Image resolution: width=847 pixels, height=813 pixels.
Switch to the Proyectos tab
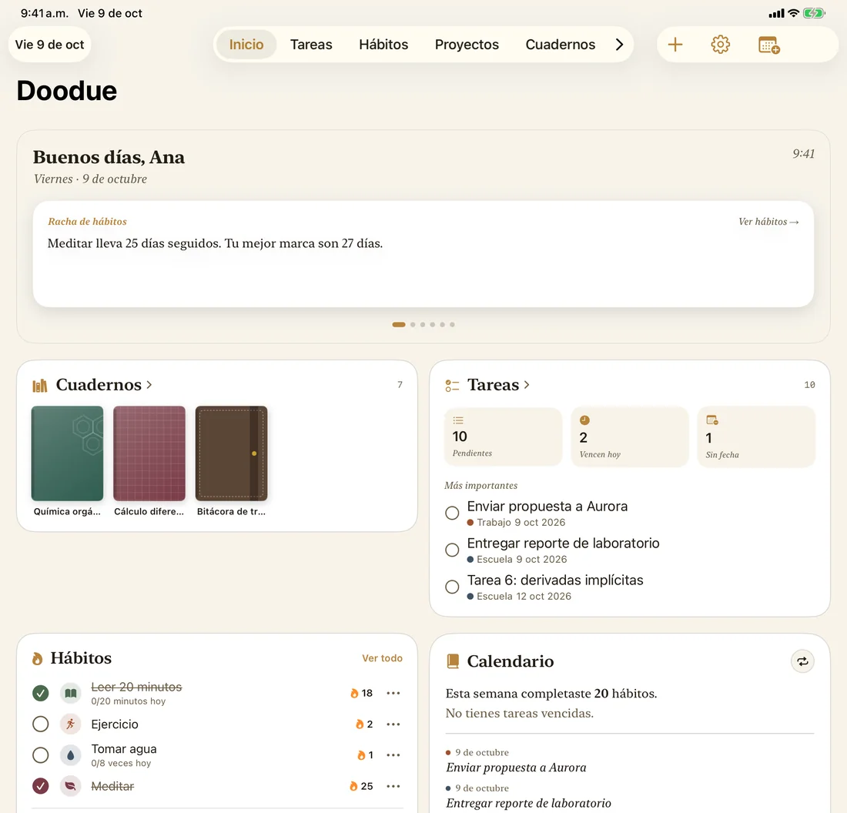point(467,45)
